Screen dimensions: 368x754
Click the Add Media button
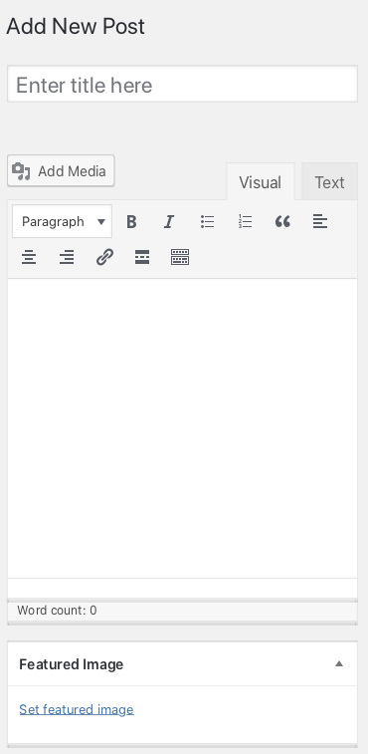coord(61,170)
